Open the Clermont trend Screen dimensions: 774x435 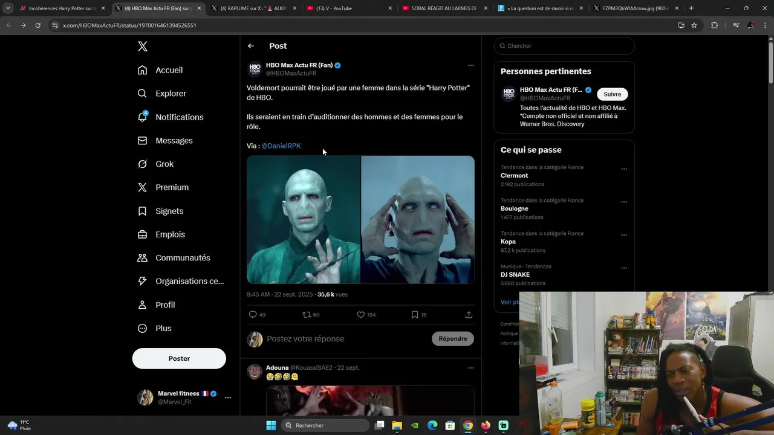[x=515, y=176]
